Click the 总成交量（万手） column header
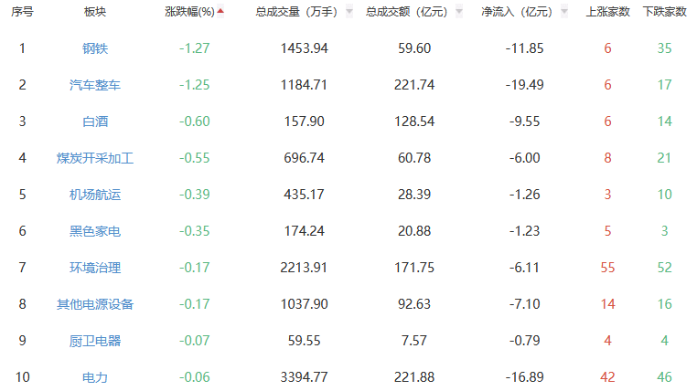This screenshot has height=391, width=697. (x=295, y=12)
